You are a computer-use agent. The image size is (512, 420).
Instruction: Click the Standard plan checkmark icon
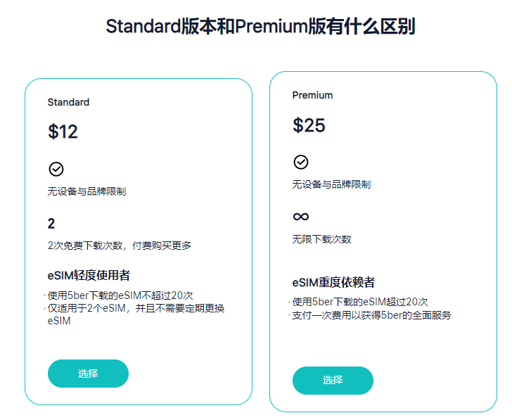56,169
